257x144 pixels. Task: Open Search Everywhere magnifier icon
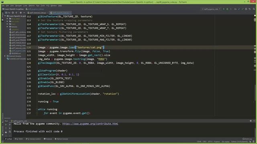click(x=254, y=9)
